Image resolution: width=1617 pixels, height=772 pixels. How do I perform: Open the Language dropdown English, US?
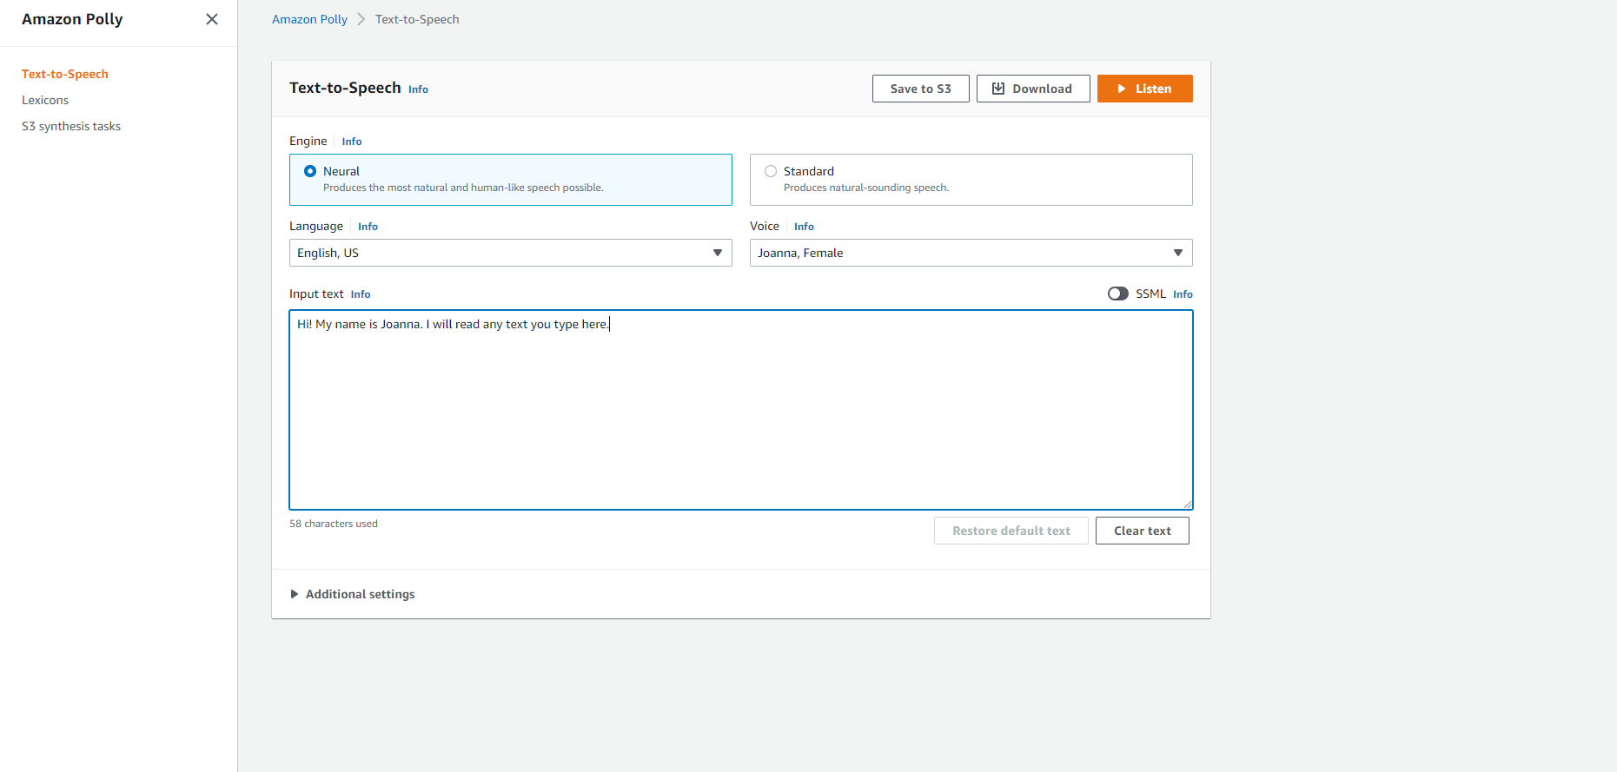(511, 253)
